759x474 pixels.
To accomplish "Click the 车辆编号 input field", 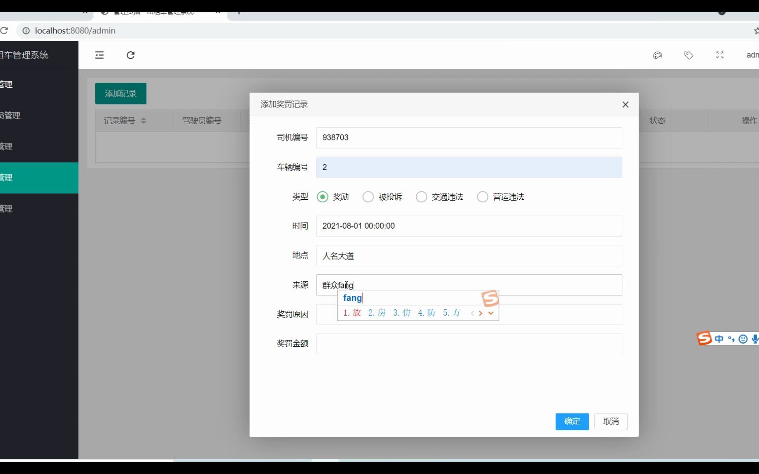I will (x=469, y=167).
